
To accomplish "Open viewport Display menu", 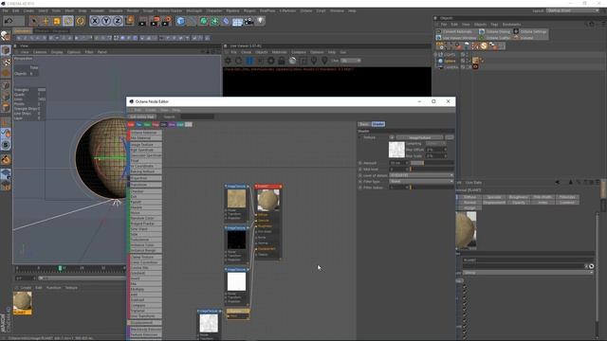I will tap(57, 52).
